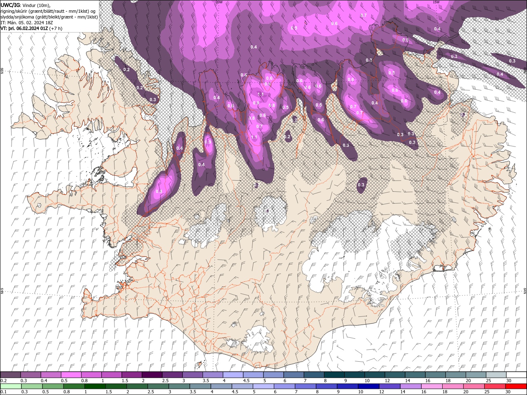Select the lilac lower-row swatch above 14

[410, 386]
